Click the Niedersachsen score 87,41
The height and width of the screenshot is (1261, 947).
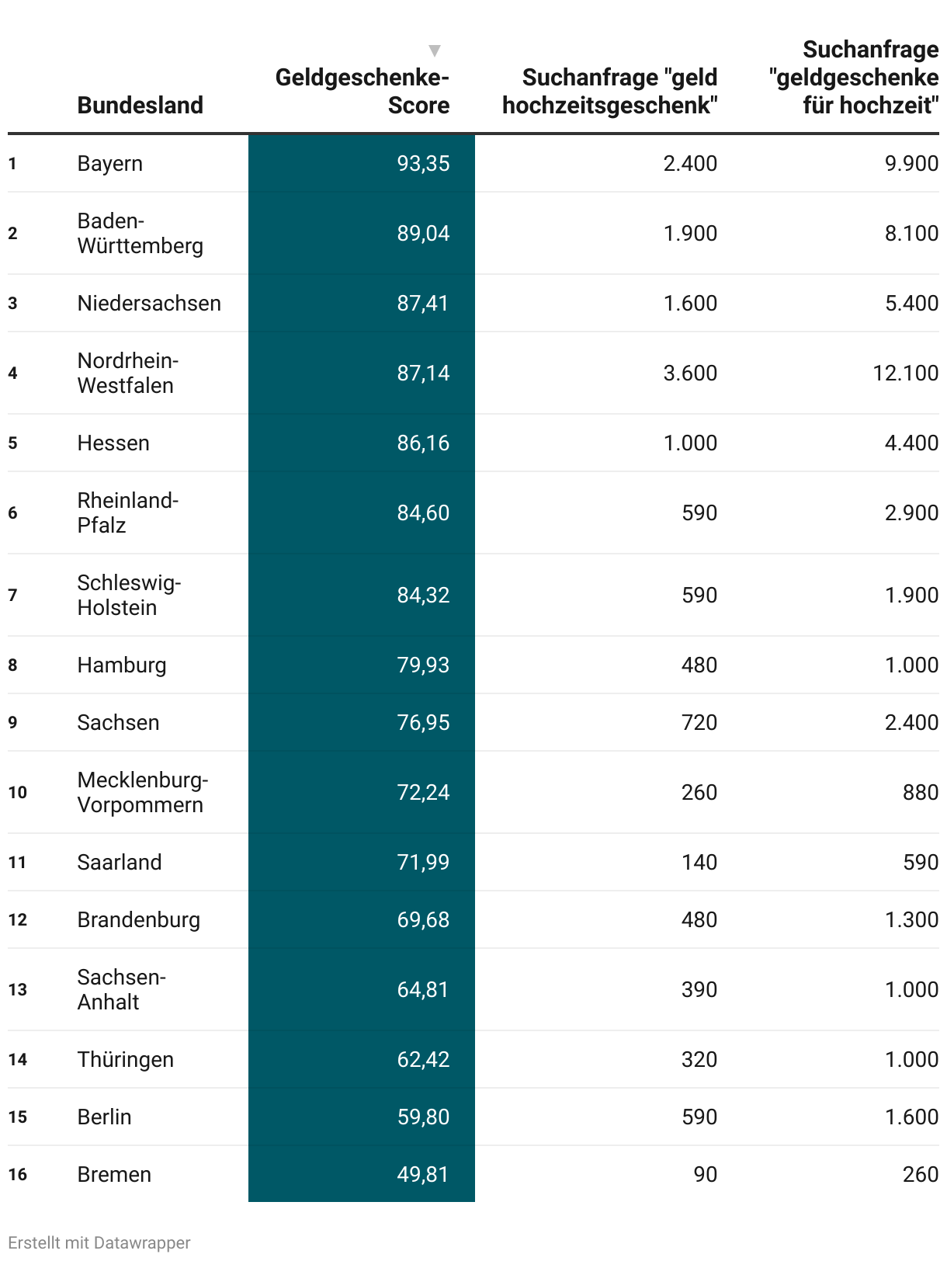(x=423, y=303)
